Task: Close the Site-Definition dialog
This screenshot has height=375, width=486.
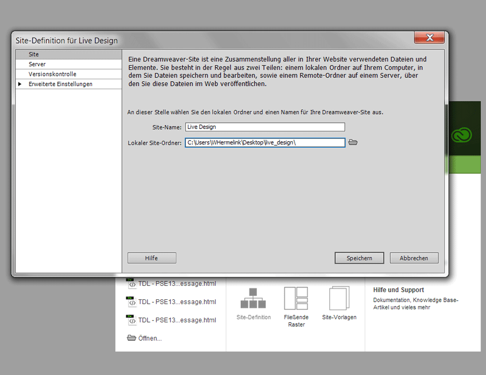Action: (x=429, y=38)
